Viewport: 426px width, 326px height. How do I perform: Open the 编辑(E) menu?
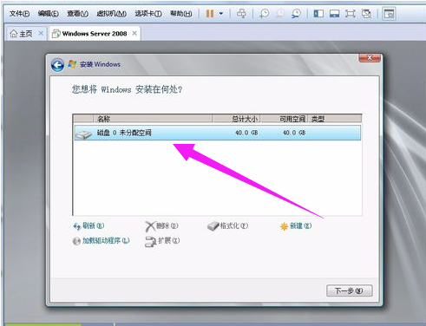click(49, 14)
